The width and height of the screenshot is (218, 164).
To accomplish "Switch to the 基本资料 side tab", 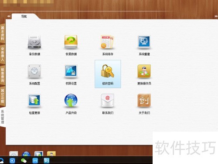I will (x=3, y=33).
